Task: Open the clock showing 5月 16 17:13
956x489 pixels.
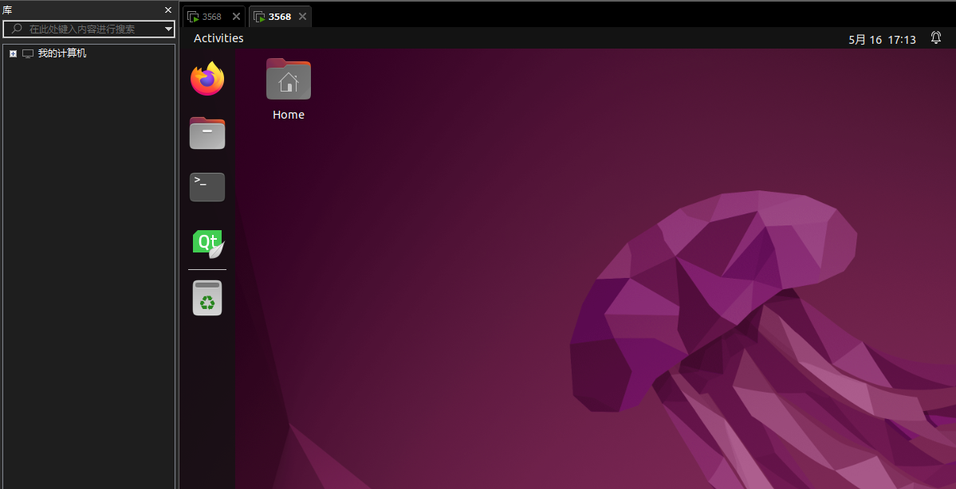Action: coord(882,40)
